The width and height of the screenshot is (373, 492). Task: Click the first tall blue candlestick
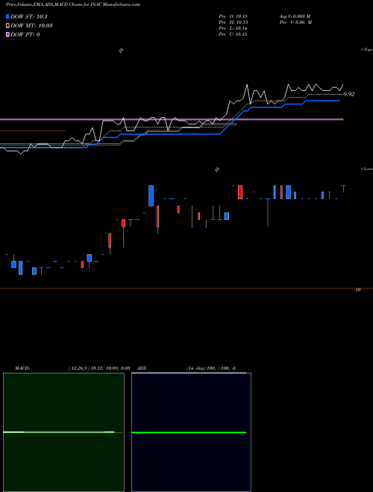point(151,196)
